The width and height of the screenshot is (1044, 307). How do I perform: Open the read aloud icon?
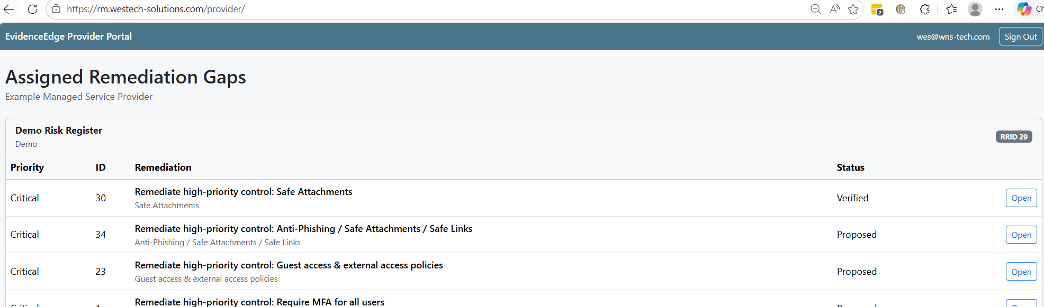[835, 9]
